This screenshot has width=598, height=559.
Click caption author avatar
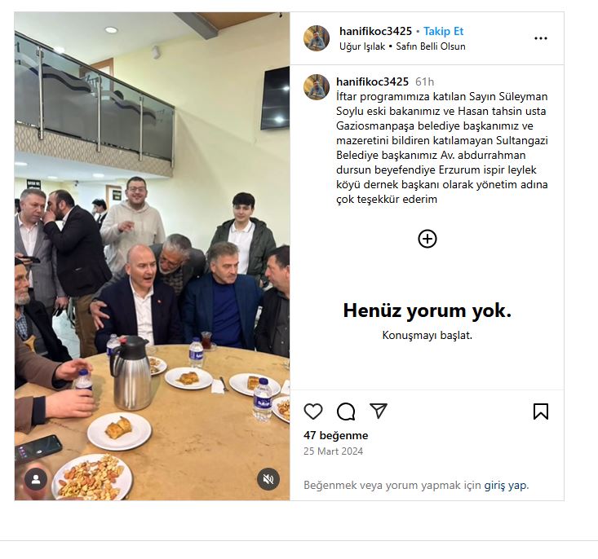click(x=317, y=87)
